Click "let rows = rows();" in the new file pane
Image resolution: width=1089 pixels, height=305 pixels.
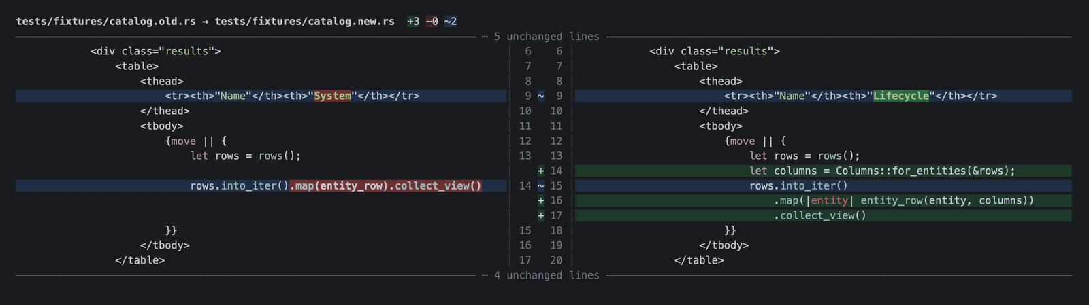pos(805,156)
